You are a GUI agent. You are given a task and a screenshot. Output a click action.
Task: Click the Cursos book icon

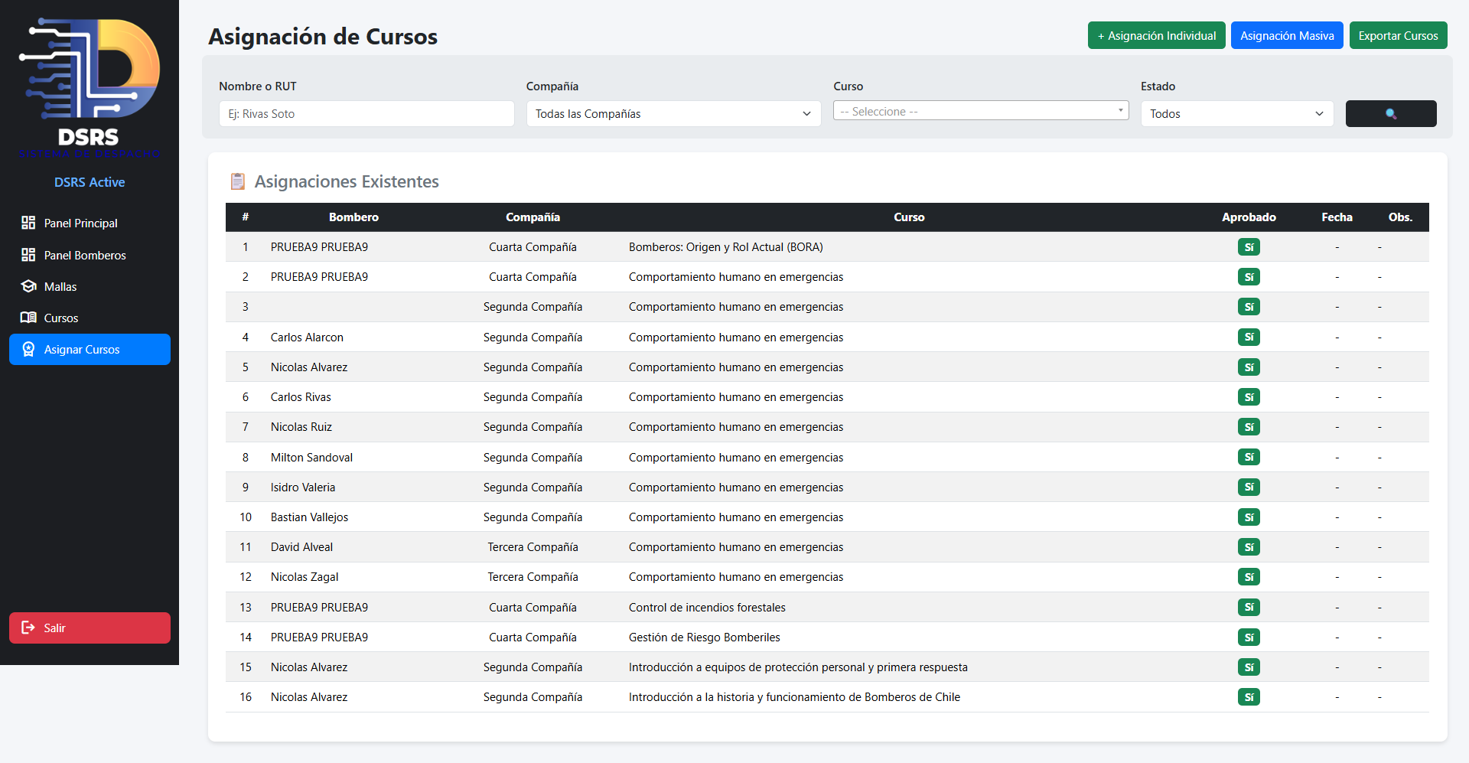[28, 318]
